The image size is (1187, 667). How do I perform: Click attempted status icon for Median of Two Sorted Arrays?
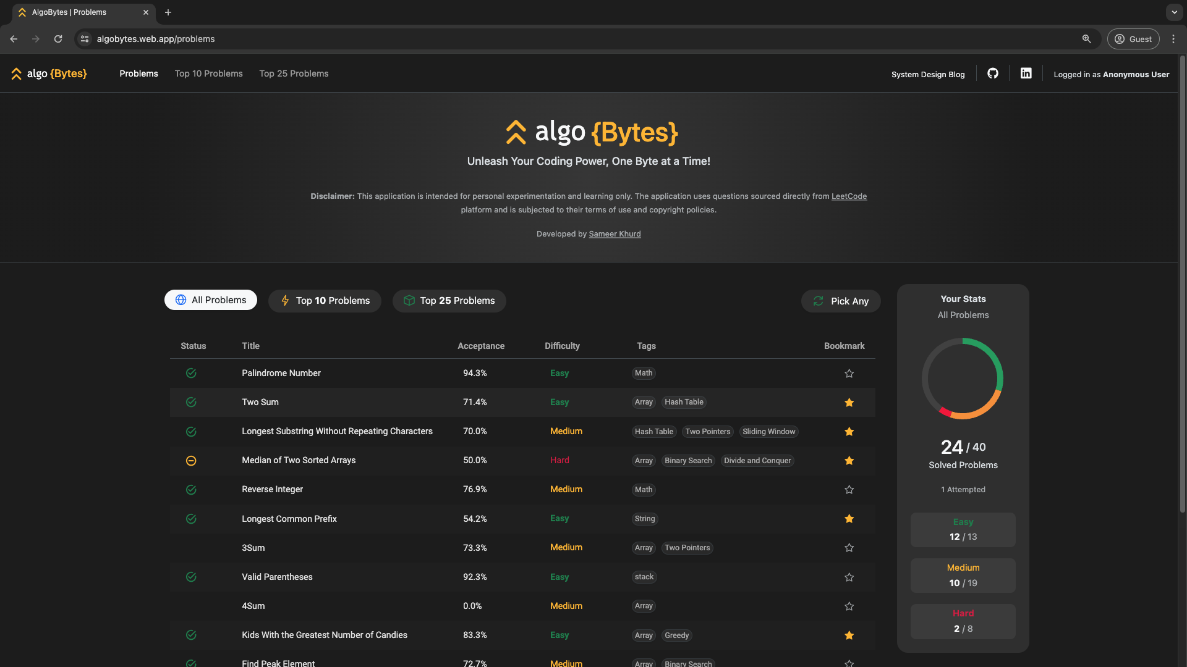(191, 461)
